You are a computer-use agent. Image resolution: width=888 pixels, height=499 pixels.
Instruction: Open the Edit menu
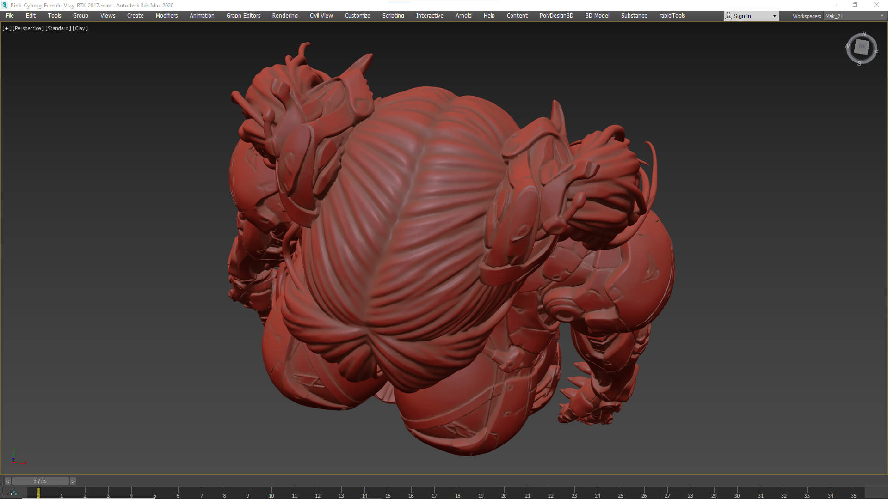[x=31, y=16]
